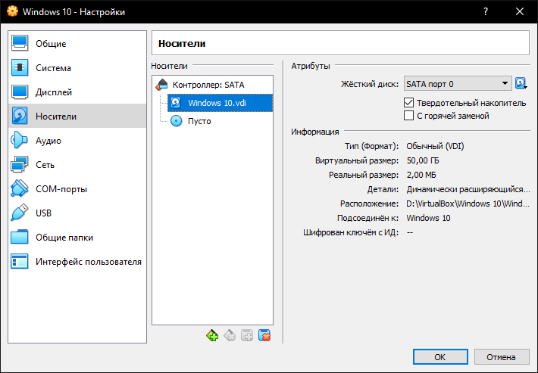Click the Сеть network monitors icon
The height and width of the screenshot is (373, 538).
point(20,164)
